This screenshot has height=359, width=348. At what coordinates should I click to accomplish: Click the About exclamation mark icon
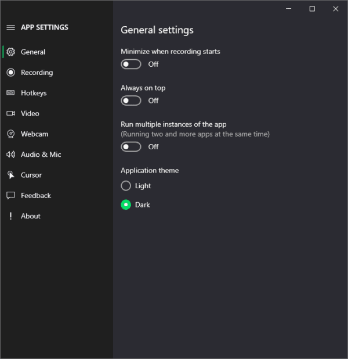coord(10,216)
